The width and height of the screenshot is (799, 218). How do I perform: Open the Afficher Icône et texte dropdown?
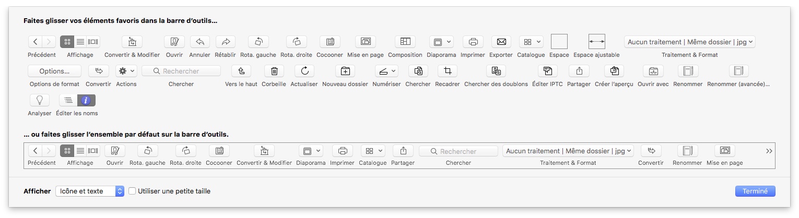90,191
